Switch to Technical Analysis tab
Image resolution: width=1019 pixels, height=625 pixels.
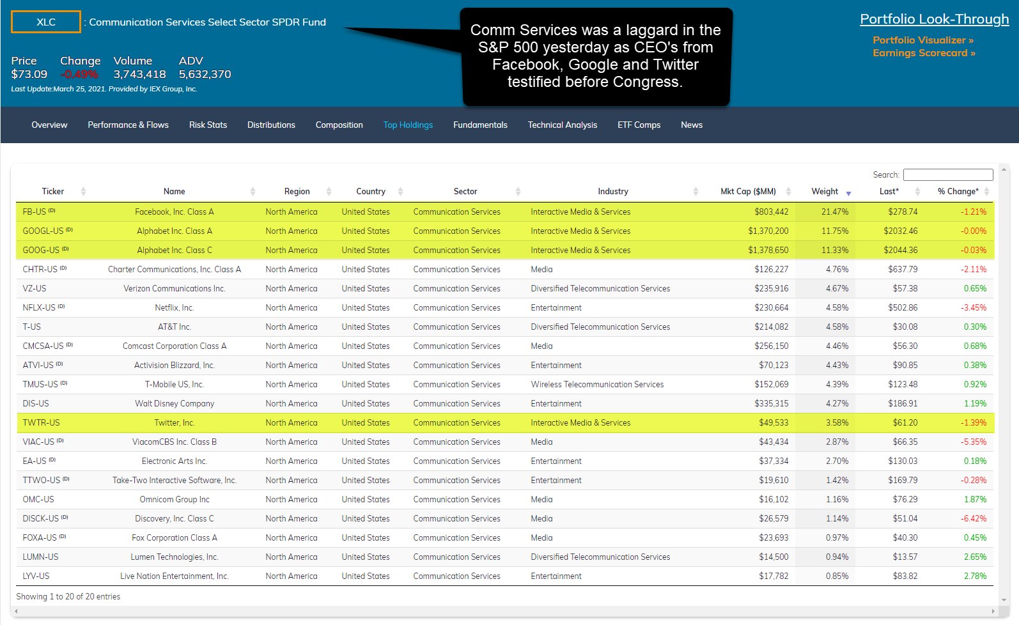point(563,125)
